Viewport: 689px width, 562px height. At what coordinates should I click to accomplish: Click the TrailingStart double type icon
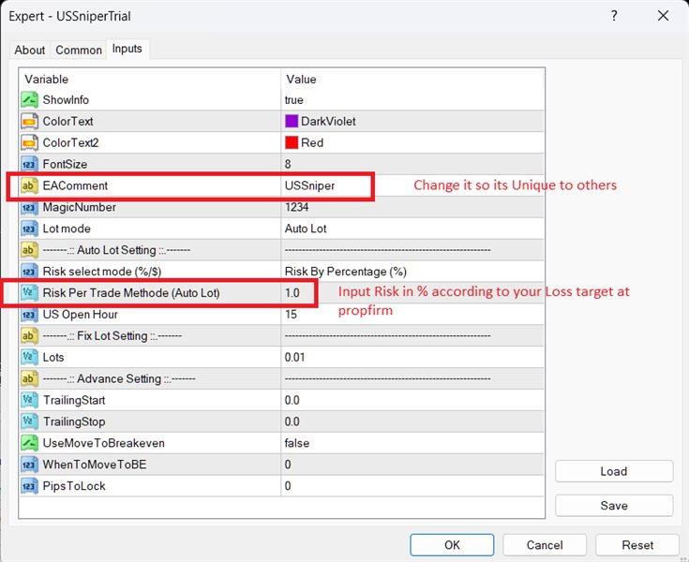pyautogui.click(x=29, y=401)
